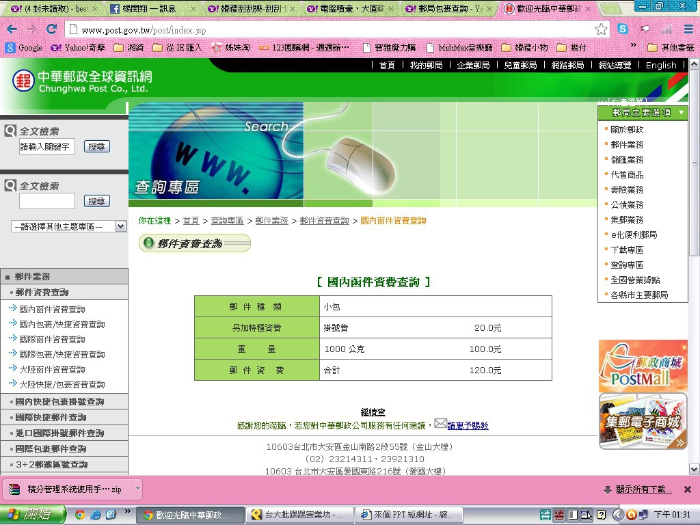Screen dimensions: 700x525
Task: Click the first 搜尋 search button
Action: pyautogui.click(x=96, y=146)
